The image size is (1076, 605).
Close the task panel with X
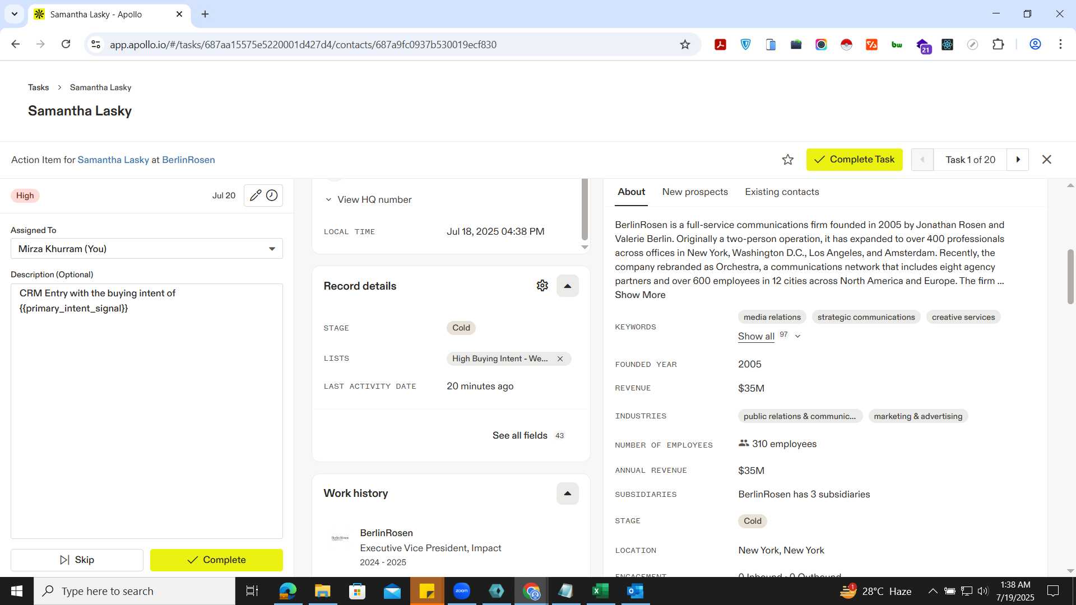click(1046, 160)
